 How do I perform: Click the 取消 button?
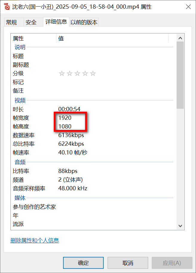coord(128,263)
